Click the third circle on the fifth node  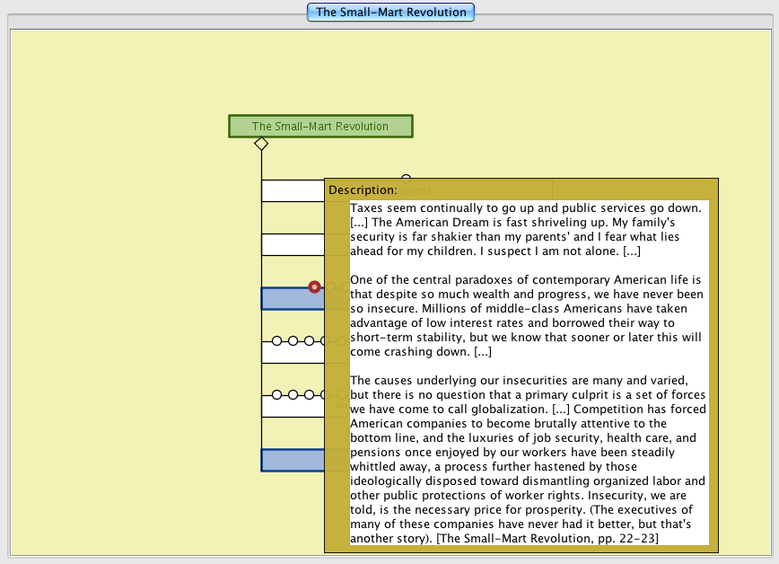coord(309,394)
